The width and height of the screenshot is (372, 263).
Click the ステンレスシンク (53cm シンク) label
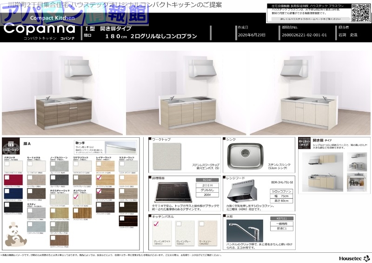tap(279, 166)
